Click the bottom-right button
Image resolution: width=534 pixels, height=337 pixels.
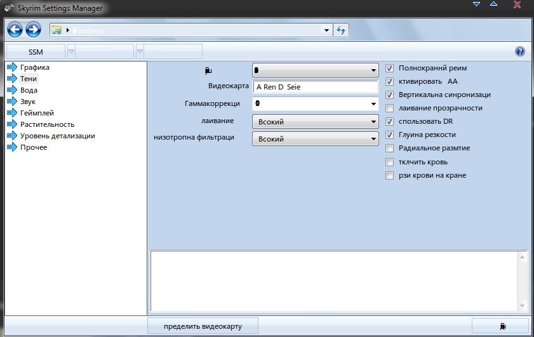click(x=500, y=326)
